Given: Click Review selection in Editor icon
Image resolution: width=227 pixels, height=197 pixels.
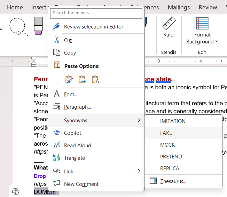Looking at the screenshot, I should click(57, 26).
